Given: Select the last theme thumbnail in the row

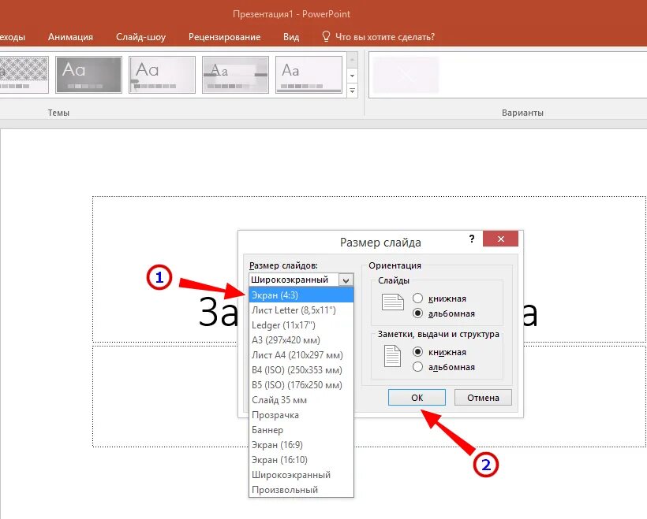Looking at the screenshot, I should (309, 75).
